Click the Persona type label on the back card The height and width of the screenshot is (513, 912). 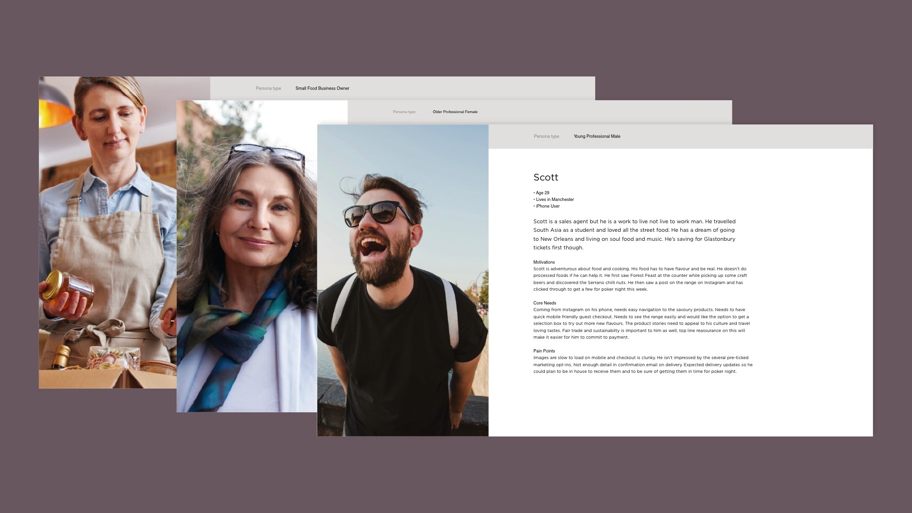268,88
